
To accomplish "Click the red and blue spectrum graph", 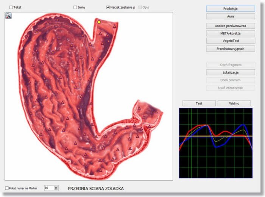I will tap(215, 143).
